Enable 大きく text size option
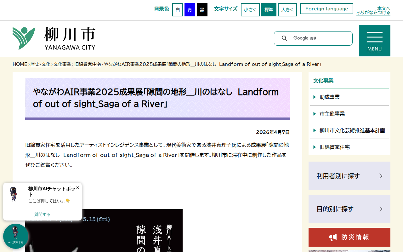The height and width of the screenshot is (252, 403). 287,9
